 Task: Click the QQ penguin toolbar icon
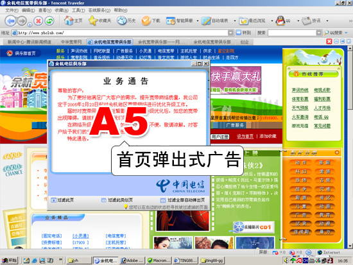coord(283,21)
